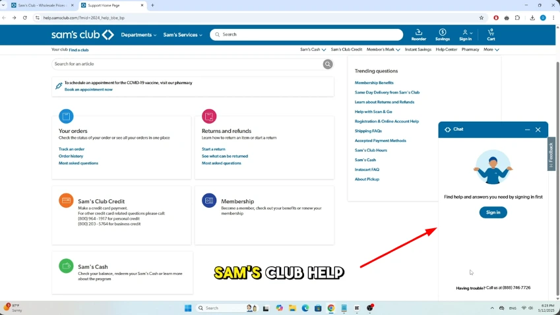This screenshot has width=560, height=315.
Task: Switch to Sam's Club Wholesale Prices tab
Action: pos(42,5)
